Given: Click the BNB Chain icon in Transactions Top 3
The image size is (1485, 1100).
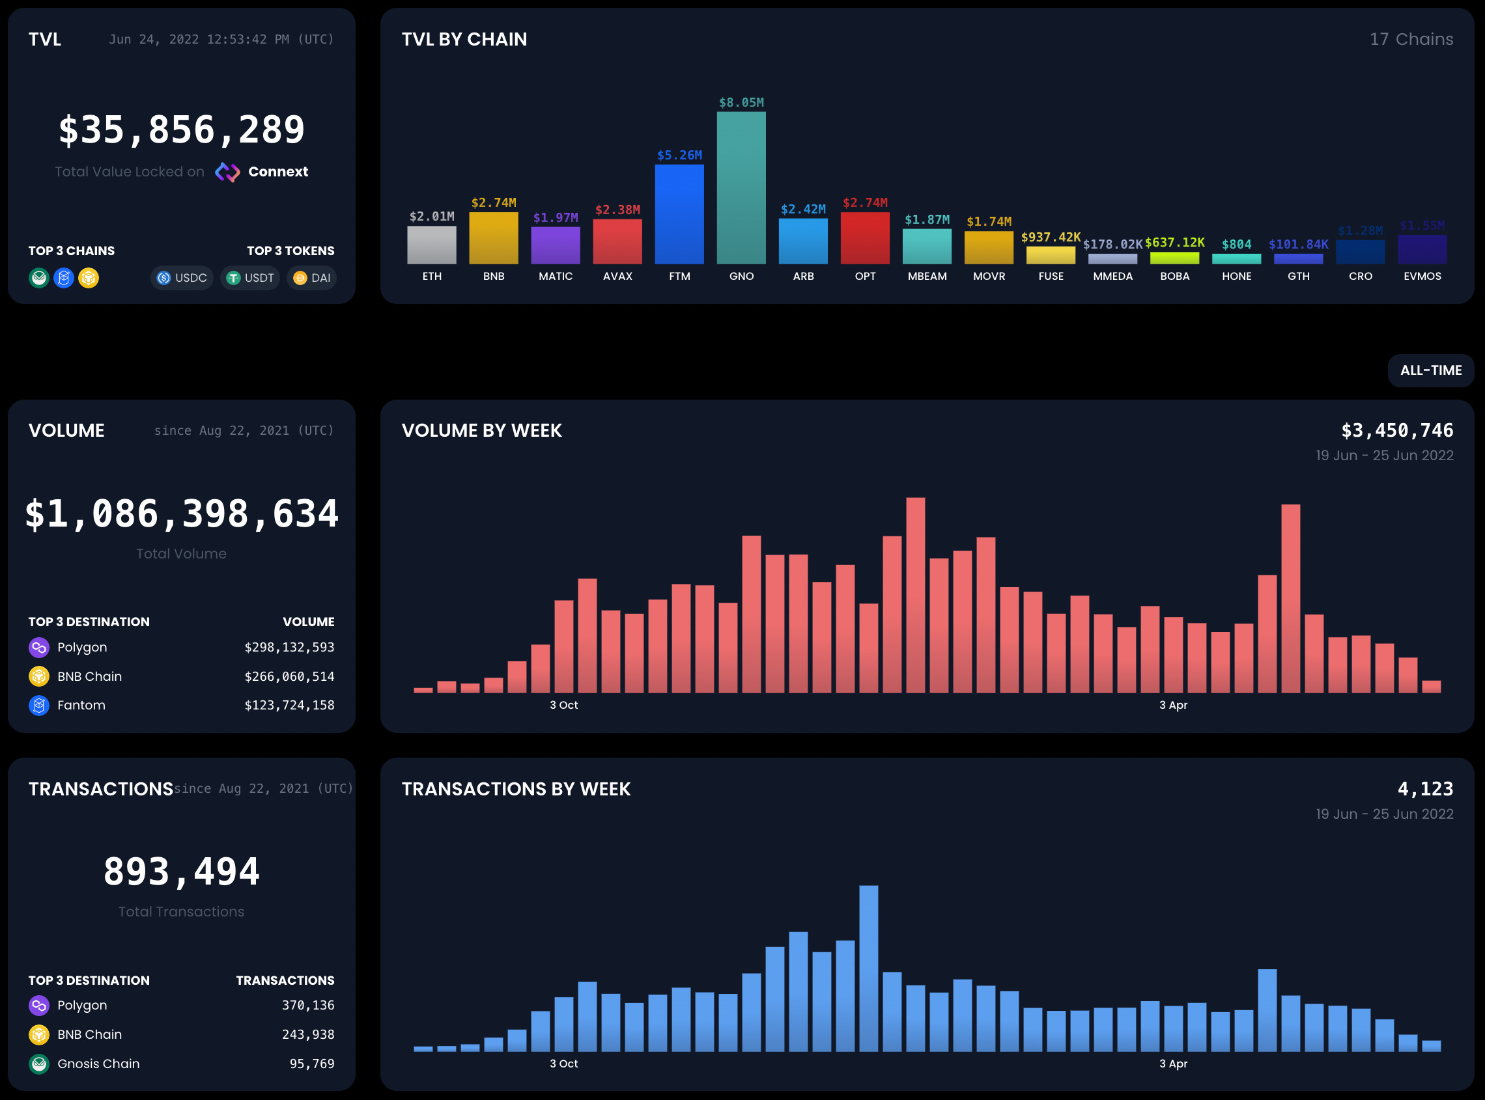Looking at the screenshot, I should pos(38,1034).
